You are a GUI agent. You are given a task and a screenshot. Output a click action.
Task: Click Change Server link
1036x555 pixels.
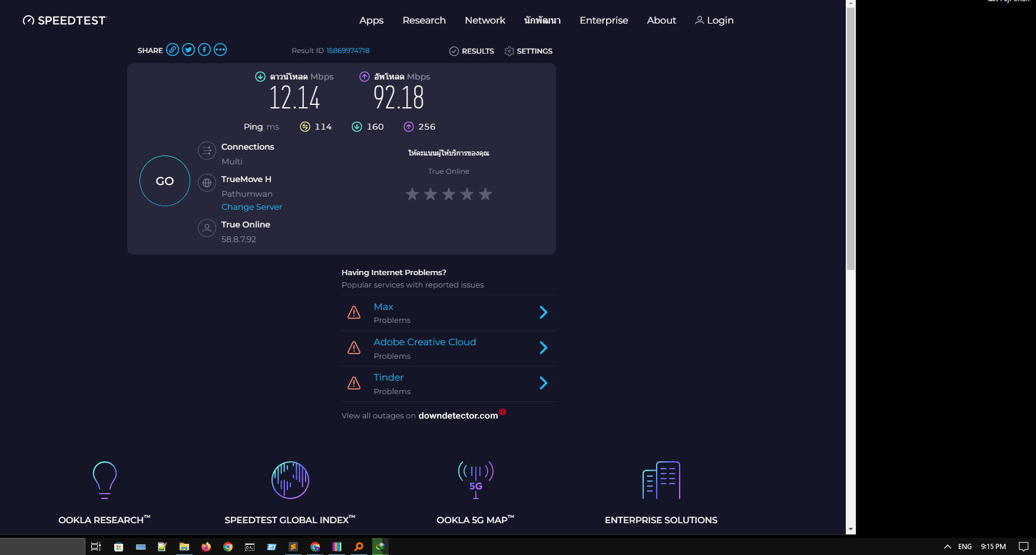(251, 207)
